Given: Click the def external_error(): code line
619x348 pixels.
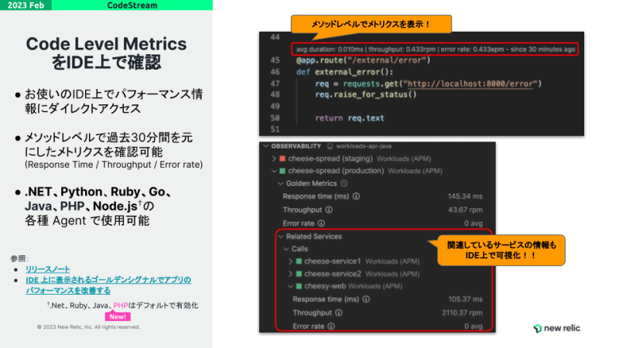Looking at the screenshot, I should 344,72.
